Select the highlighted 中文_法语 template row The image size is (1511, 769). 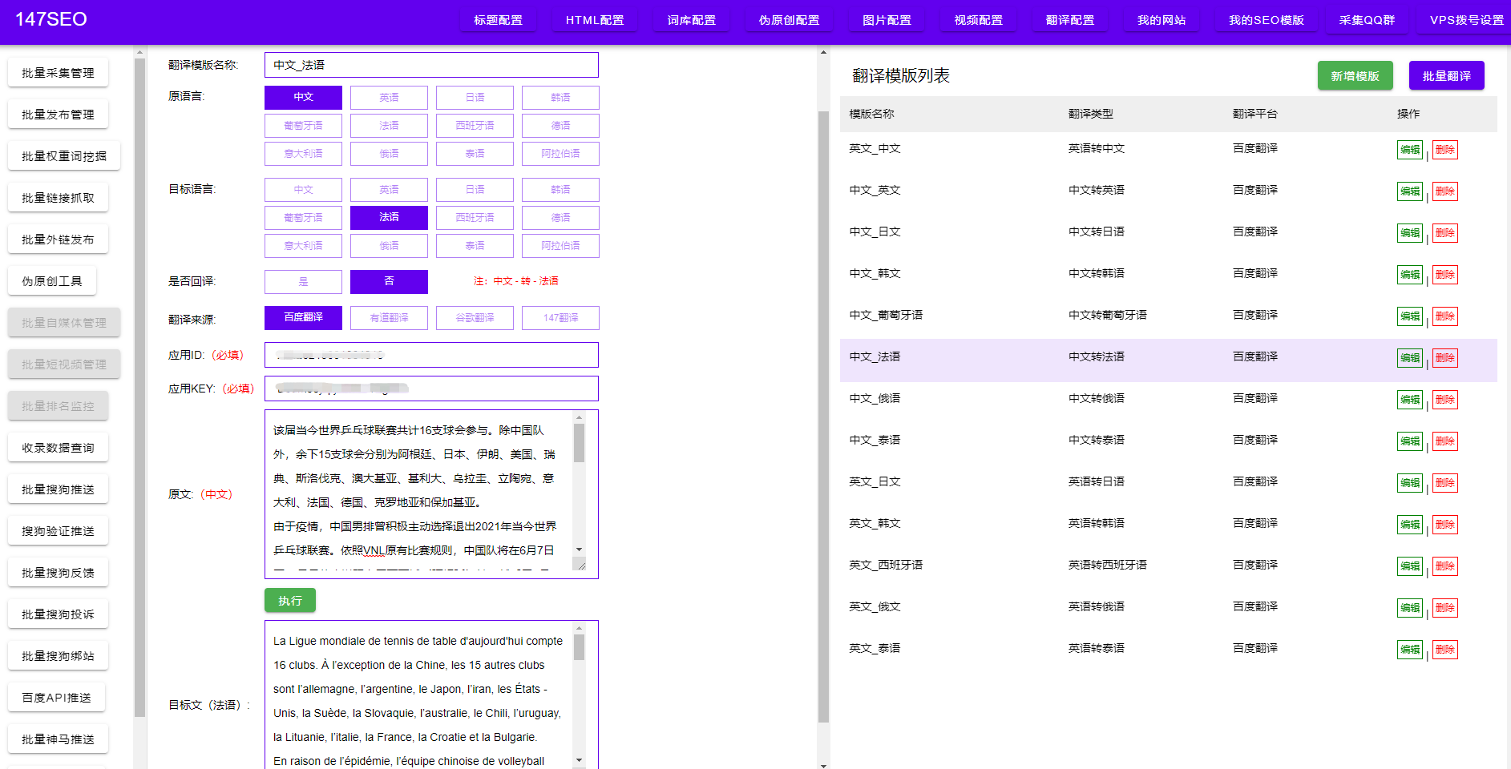(1042, 357)
